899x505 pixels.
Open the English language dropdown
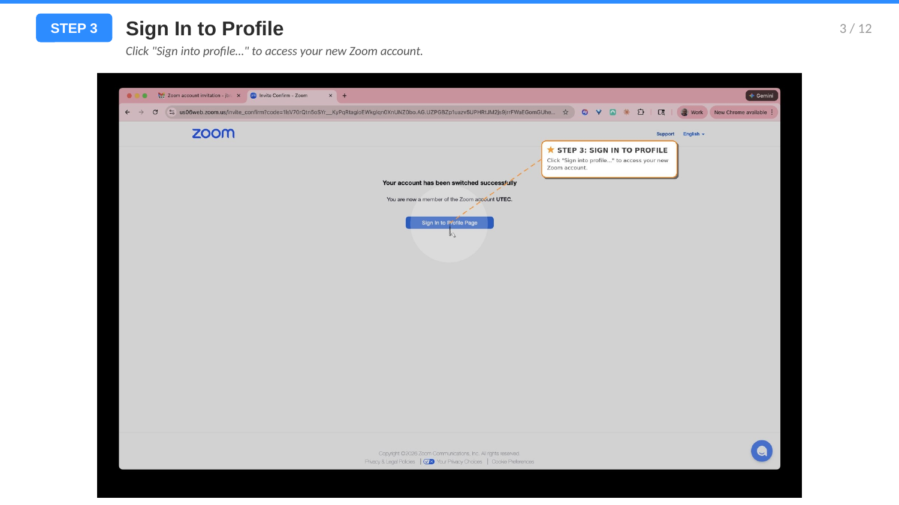click(693, 134)
